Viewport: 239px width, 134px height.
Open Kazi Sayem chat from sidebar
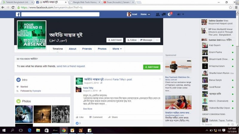click(x=215, y=45)
